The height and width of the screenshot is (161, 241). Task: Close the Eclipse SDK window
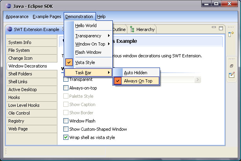(x=230, y=4)
